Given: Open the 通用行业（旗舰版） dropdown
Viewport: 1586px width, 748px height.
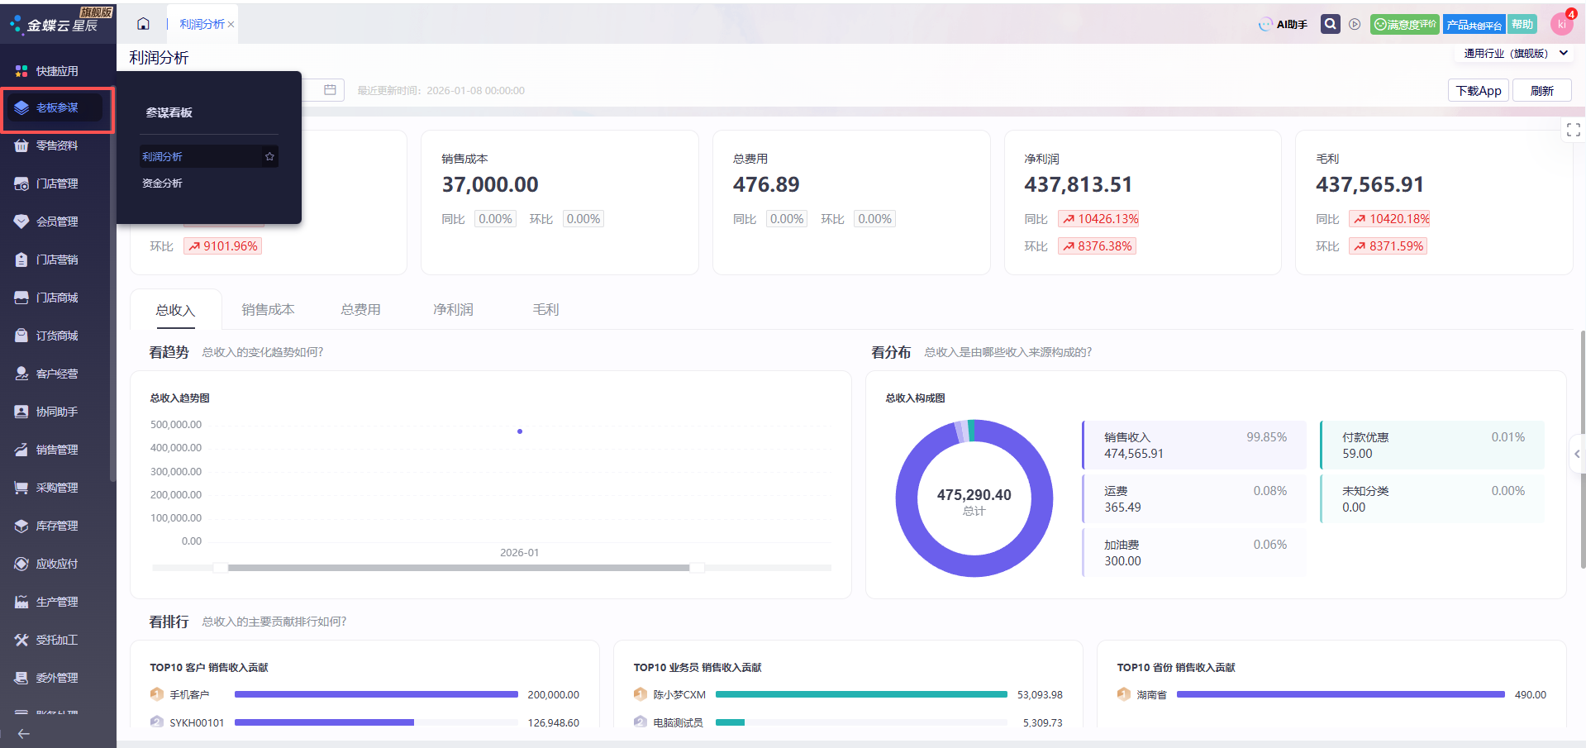Looking at the screenshot, I should 1515,54.
